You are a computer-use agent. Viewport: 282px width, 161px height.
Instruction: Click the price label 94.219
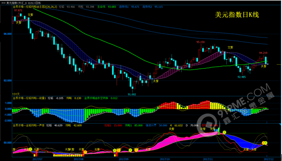(x=263, y=53)
